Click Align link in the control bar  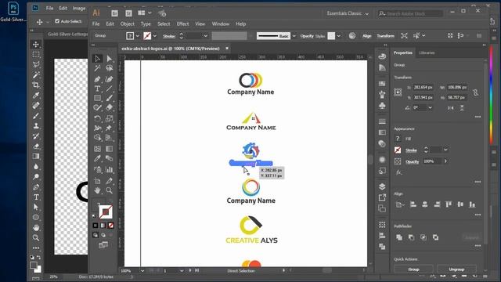(367, 36)
